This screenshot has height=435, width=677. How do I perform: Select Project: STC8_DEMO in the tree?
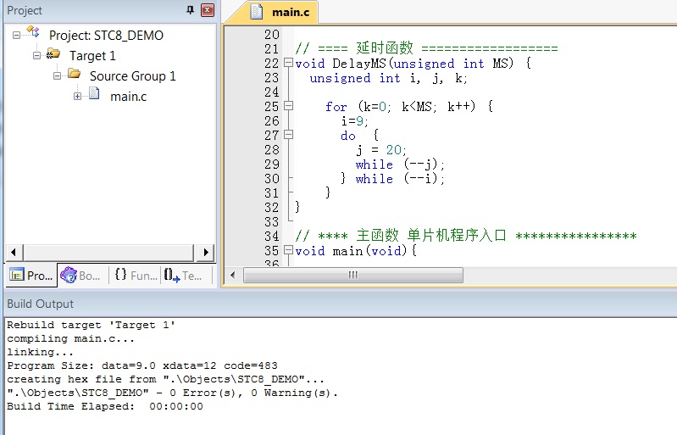tap(106, 35)
